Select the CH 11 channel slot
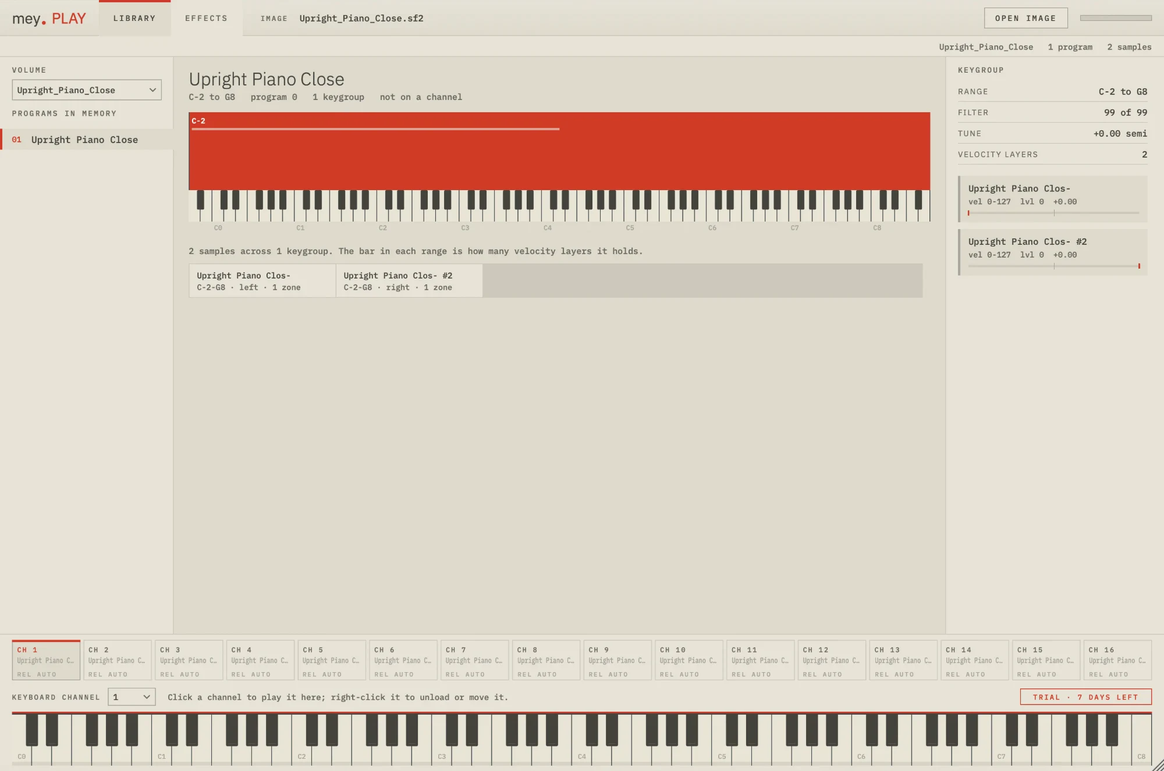 click(x=761, y=661)
